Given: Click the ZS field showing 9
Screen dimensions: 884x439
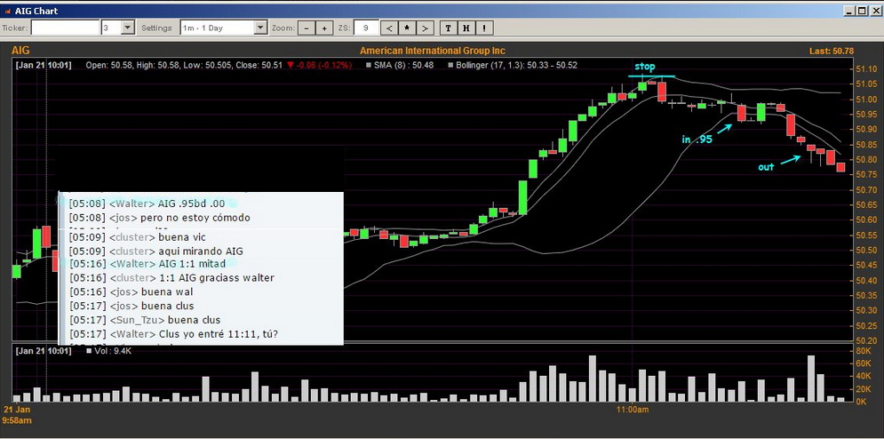Looking at the screenshot, I should 366,28.
